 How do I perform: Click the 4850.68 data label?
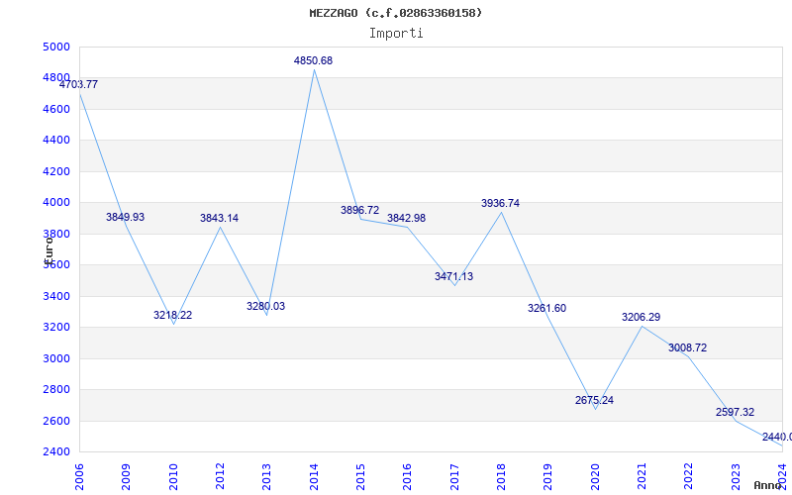click(x=313, y=60)
